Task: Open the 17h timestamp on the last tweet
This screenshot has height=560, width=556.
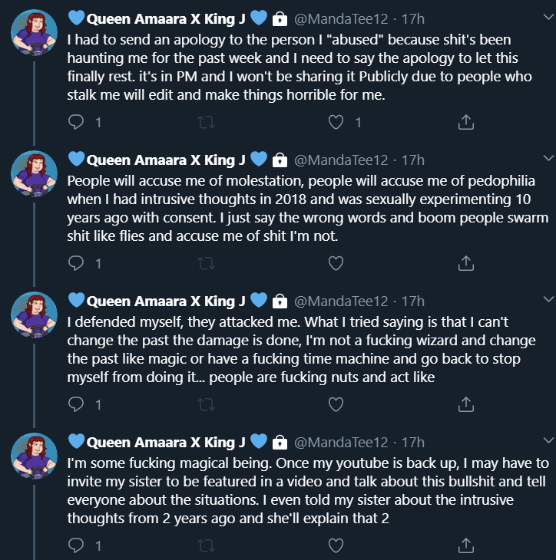Action: tap(413, 442)
